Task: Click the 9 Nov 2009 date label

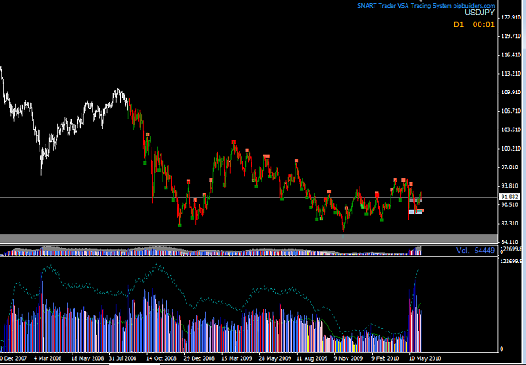Action: tap(348, 358)
